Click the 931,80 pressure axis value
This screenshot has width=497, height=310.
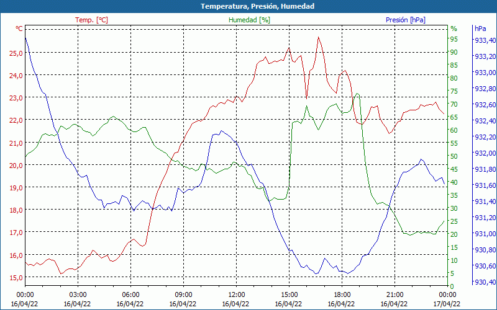(x=485, y=169)
